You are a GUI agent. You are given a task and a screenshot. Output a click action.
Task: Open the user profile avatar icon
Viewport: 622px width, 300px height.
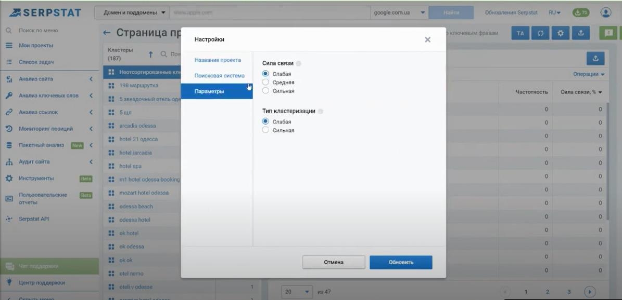(x=606, y=12)
